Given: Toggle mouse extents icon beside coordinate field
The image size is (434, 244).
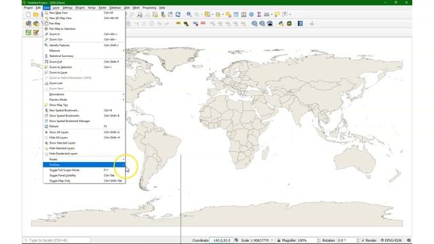Looking at the screenshot, I should point(237,240).
